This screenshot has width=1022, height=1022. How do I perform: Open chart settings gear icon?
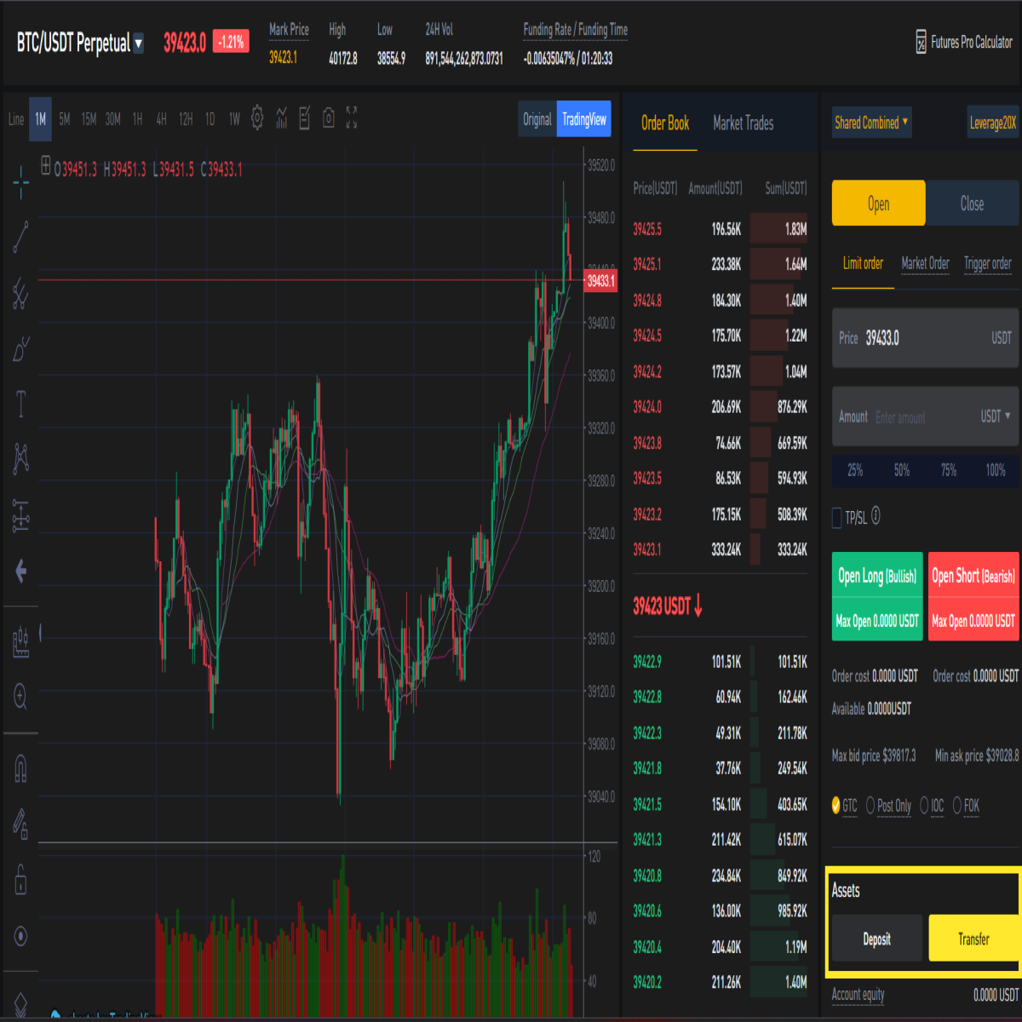click(x=257, y=118)
